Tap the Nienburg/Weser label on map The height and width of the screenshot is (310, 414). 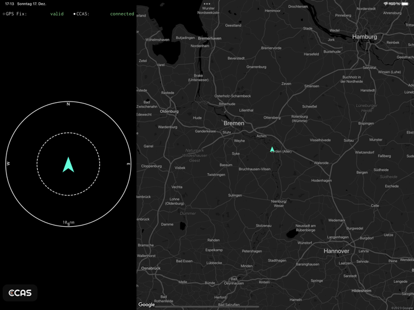(279, 204)
